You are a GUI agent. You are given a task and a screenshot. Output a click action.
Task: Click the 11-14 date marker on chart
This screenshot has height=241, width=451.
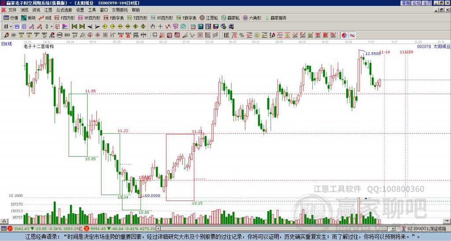pyautogui.click(x=385, y=52)
